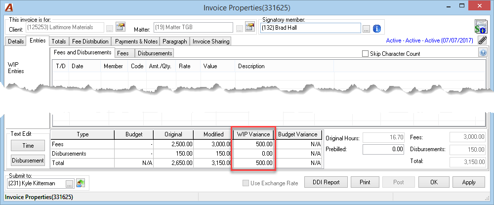Switch to Payments & Notes tab
Image resolution: width=494 pixels, height=205 pixels.
[136, 41]
